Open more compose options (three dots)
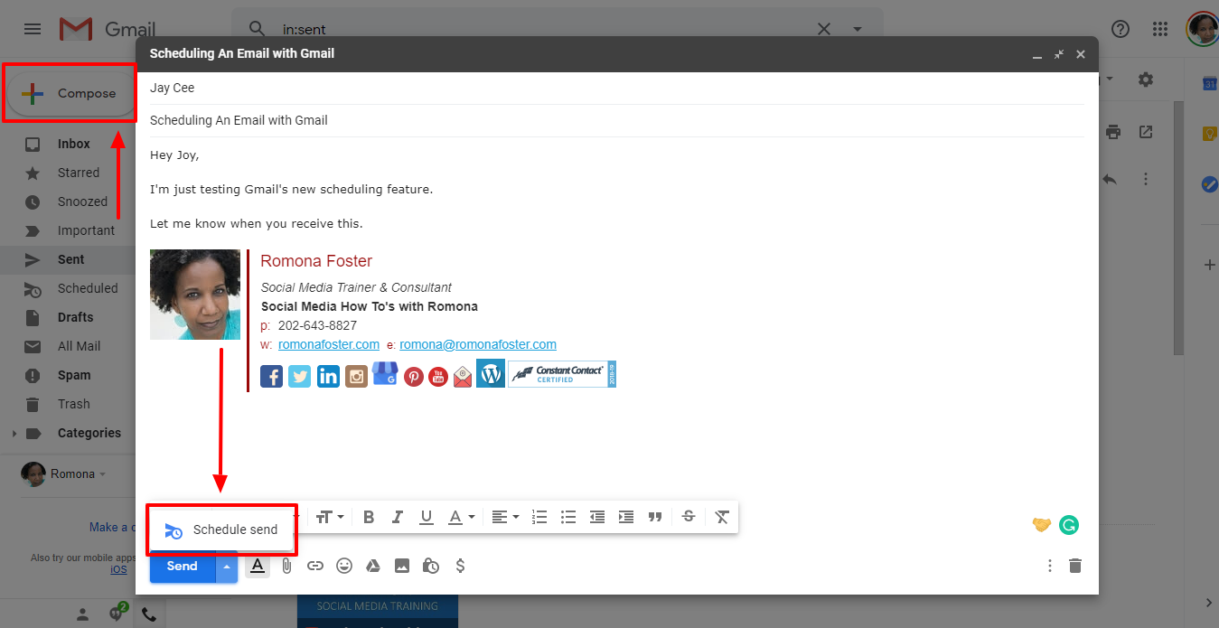 (1049, 566)
